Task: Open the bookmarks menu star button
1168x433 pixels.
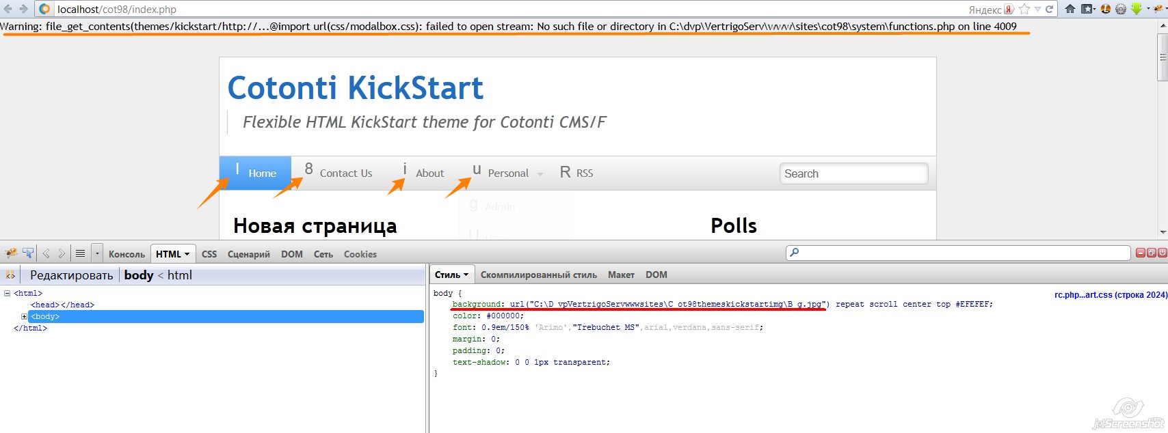Action: click(1087, 10)
